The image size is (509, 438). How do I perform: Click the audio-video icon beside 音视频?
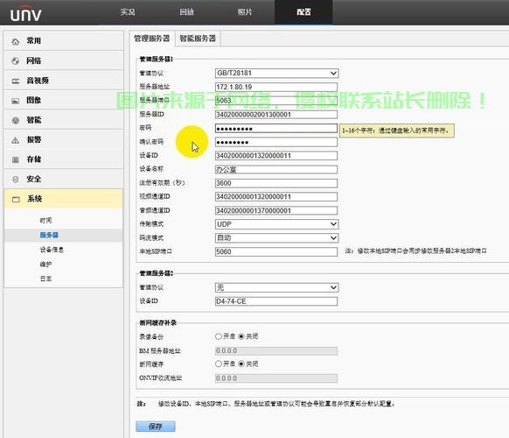click(x=15, y=81)
